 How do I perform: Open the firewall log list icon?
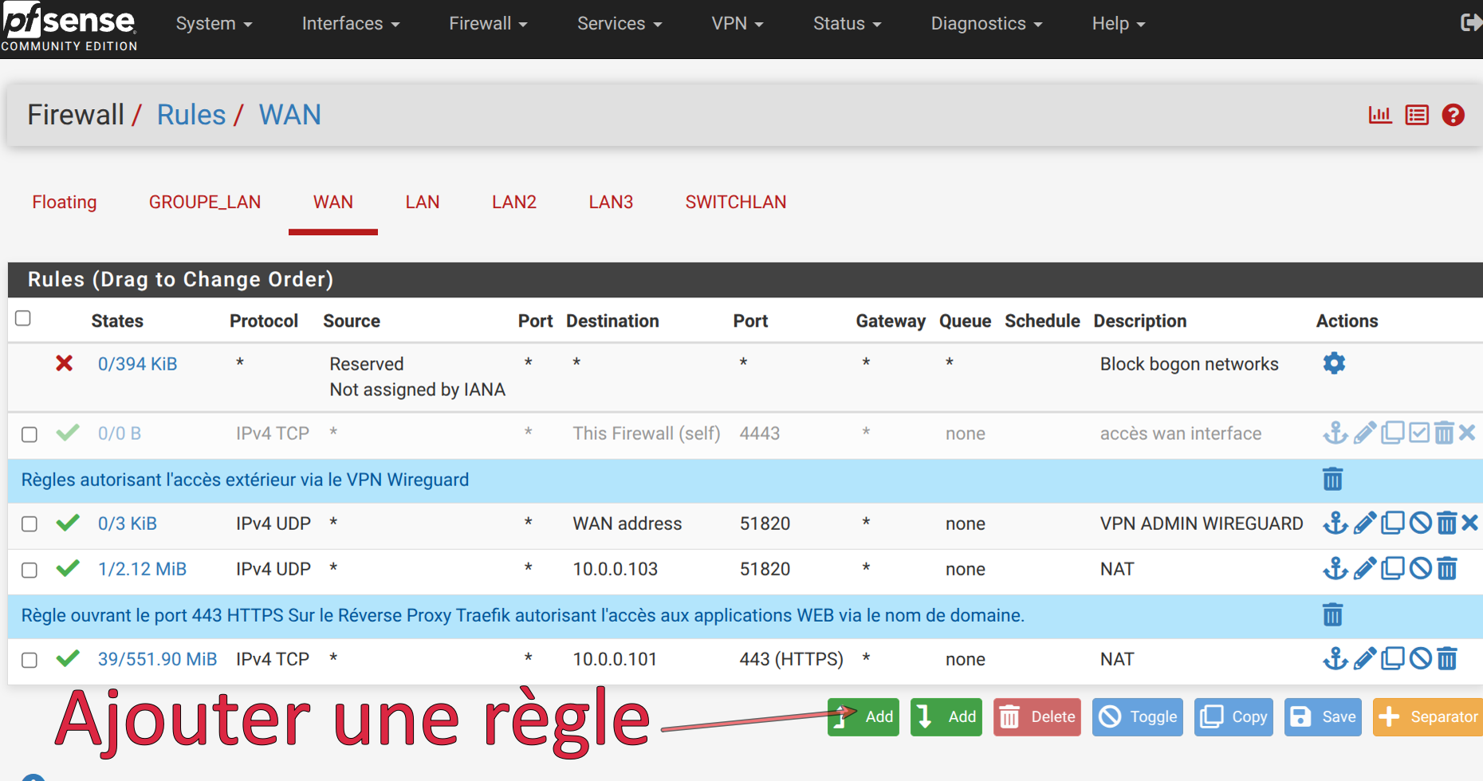tap(1416, 116)
